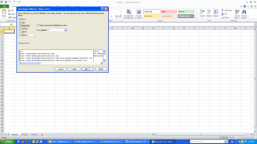Apply the Bad cell style swatch
The height and width of the screenshot is (144, 257).
coord(169,11)
